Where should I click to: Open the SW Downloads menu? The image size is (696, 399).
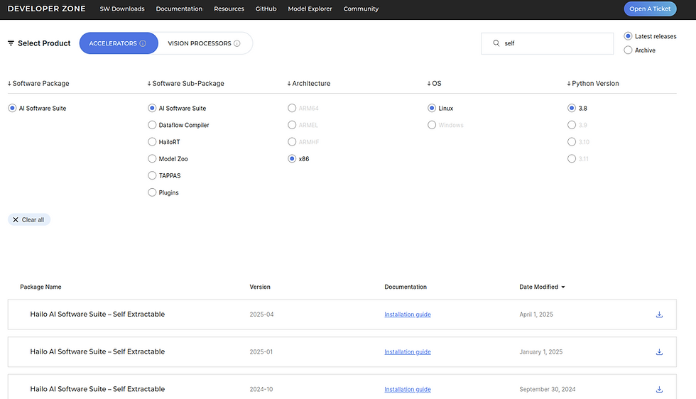122,9
